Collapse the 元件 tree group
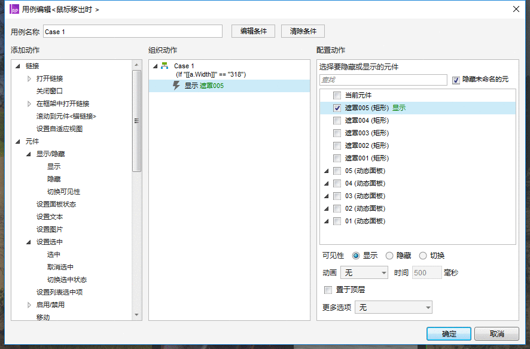The width and height of the screenshot is (530, 349). click(x=18, y=141)
